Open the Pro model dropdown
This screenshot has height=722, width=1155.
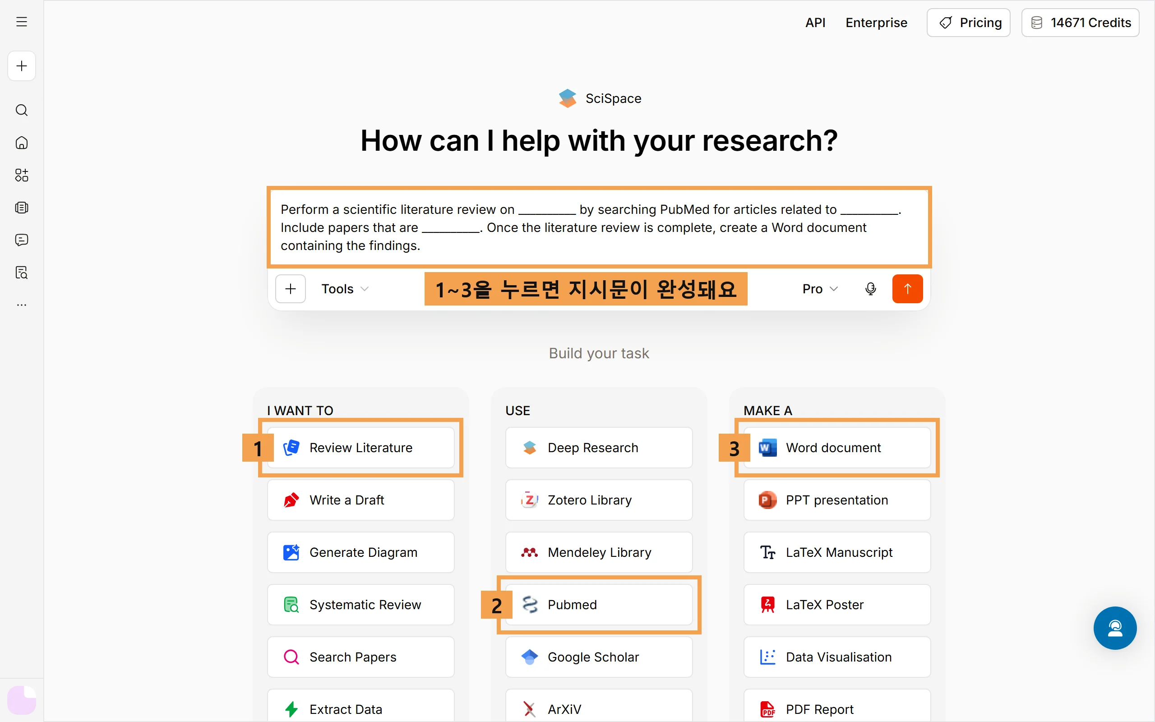point(820,289)
